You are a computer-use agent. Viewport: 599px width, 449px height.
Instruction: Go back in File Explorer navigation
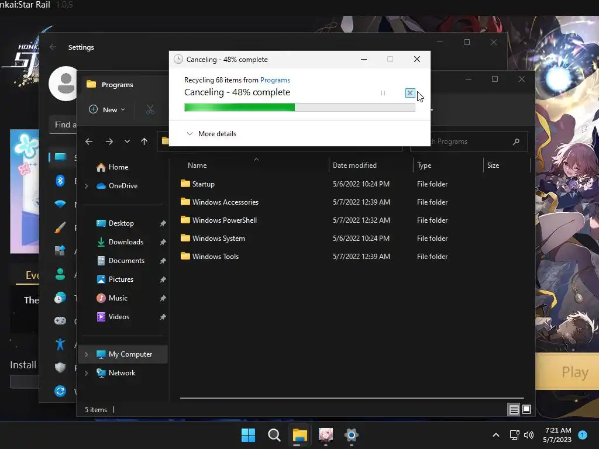[x=89, y=141]
